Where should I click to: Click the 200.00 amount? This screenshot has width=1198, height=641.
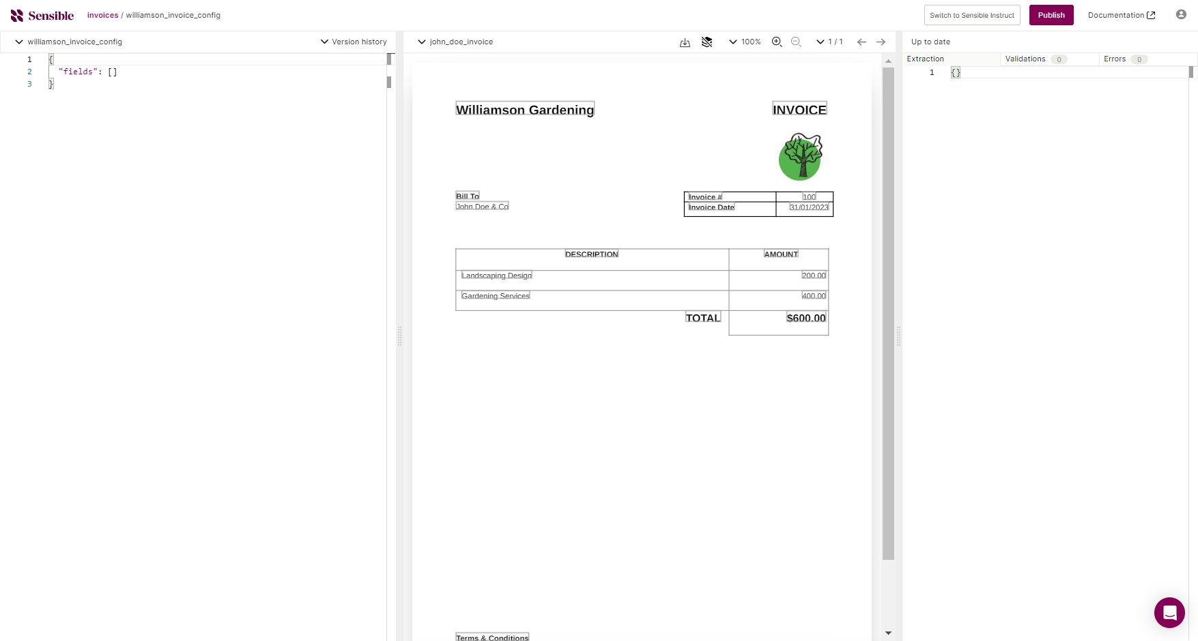pyautogui.click(x=814, y=275)
